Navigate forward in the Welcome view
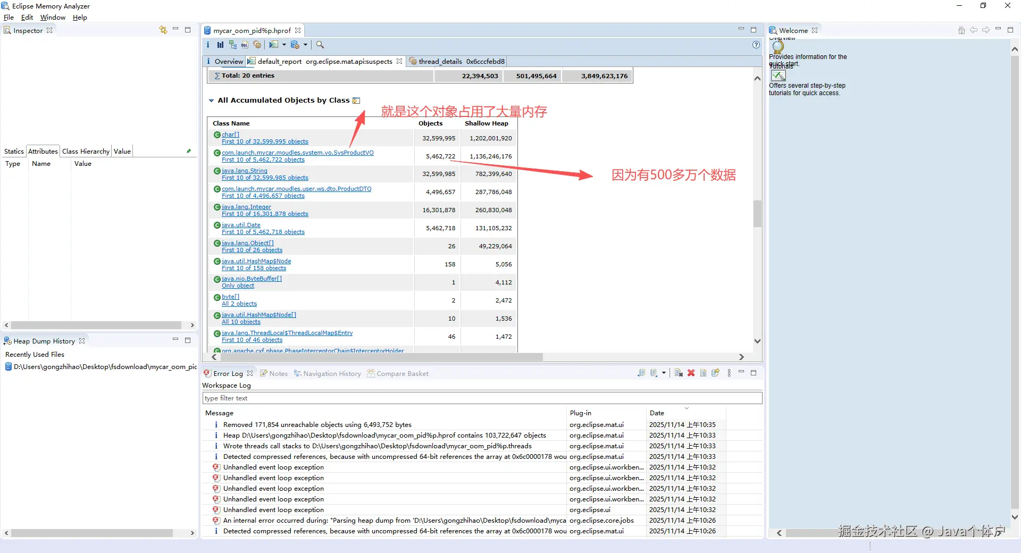This screenshot has width=1021, height=553. (x=986, y=30)
